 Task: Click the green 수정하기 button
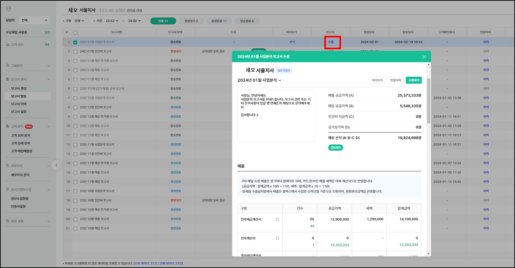click(x=414, y=80)
